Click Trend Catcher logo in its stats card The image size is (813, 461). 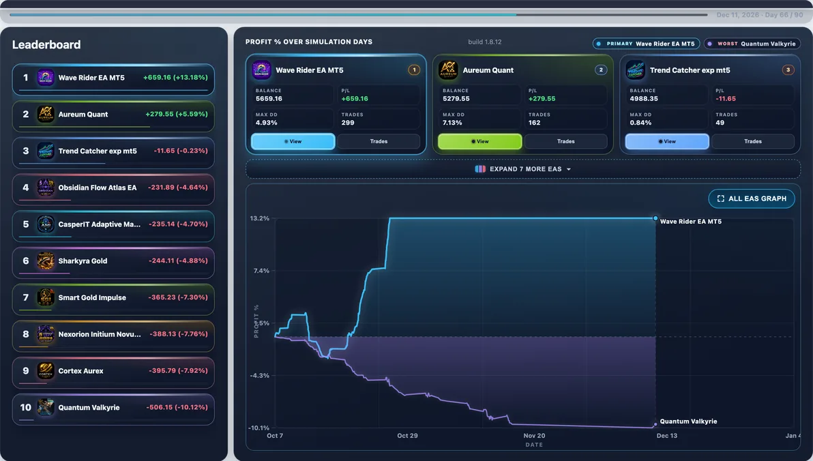pyautogui.click(x=635, y=70)
